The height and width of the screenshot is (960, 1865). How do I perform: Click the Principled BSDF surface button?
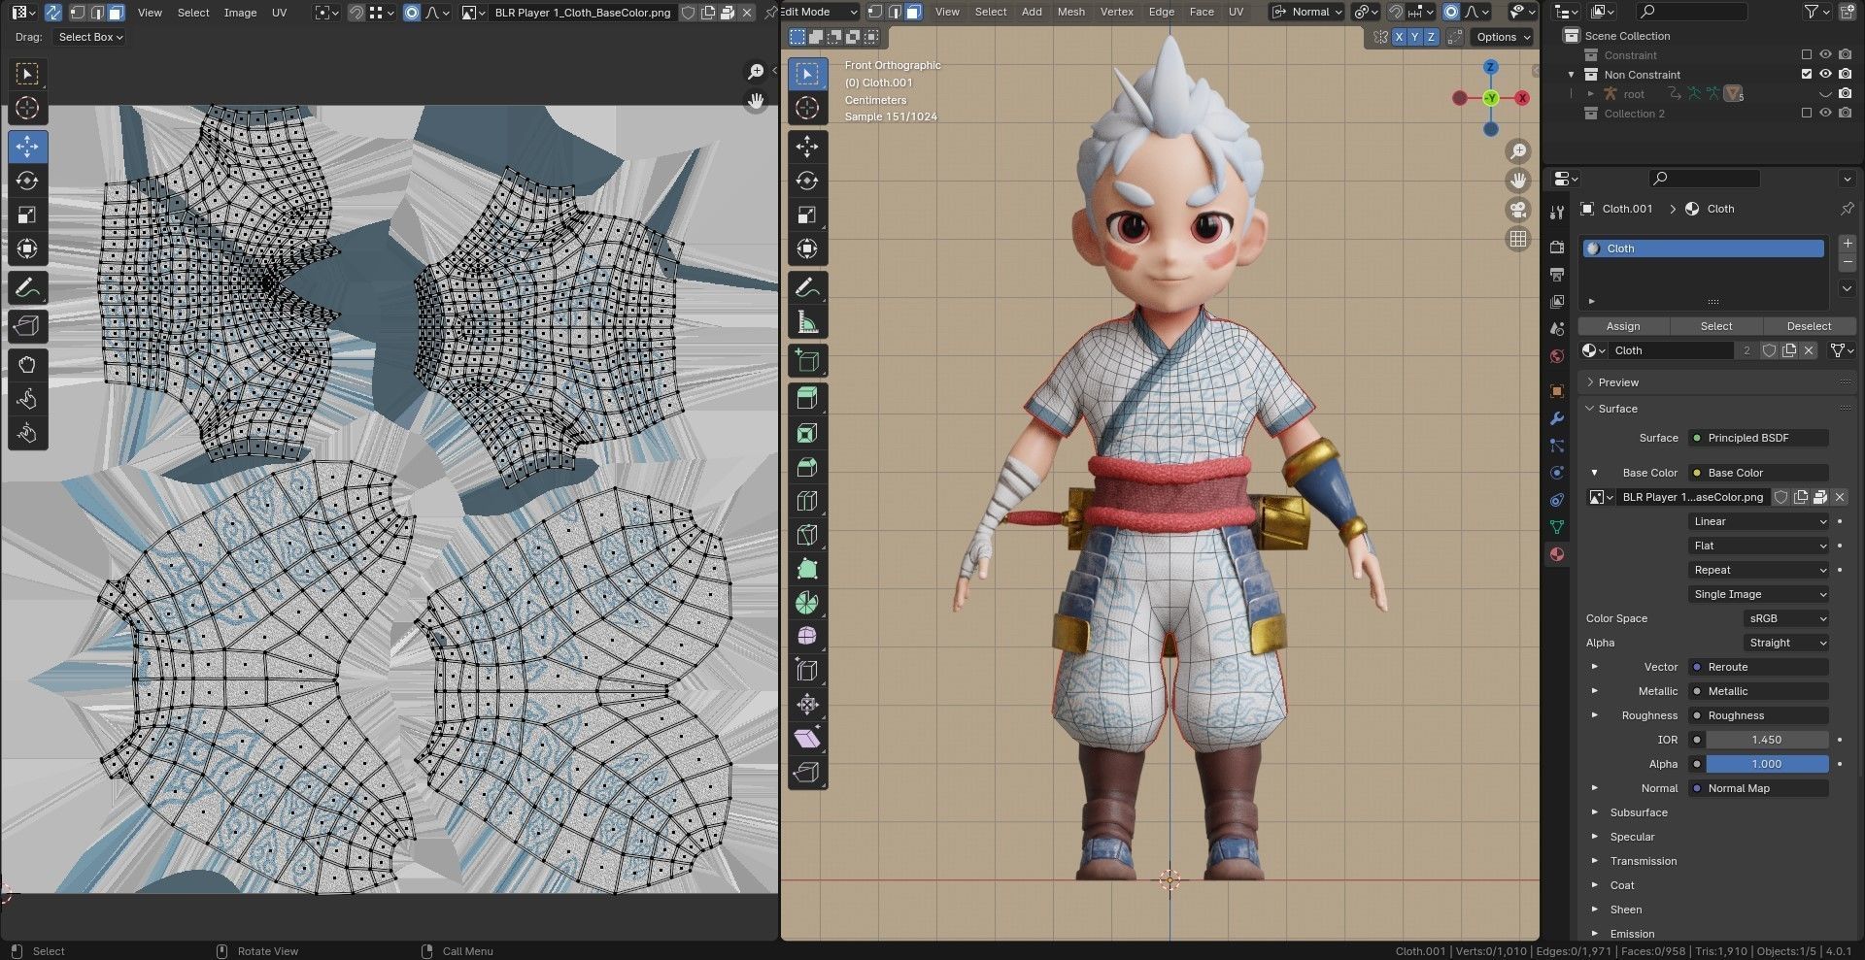[1759, 438]
